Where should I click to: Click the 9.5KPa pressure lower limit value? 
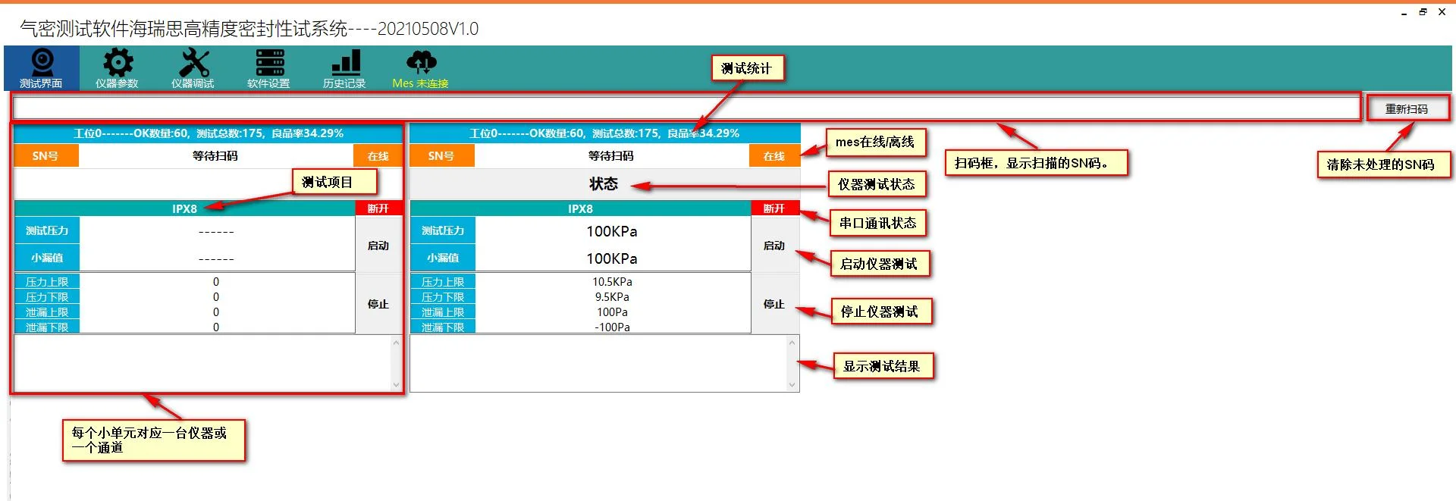pyautogui.click(x=612, y=297)
